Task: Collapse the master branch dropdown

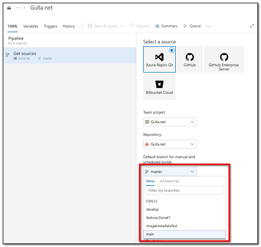Action: (170, 172)
